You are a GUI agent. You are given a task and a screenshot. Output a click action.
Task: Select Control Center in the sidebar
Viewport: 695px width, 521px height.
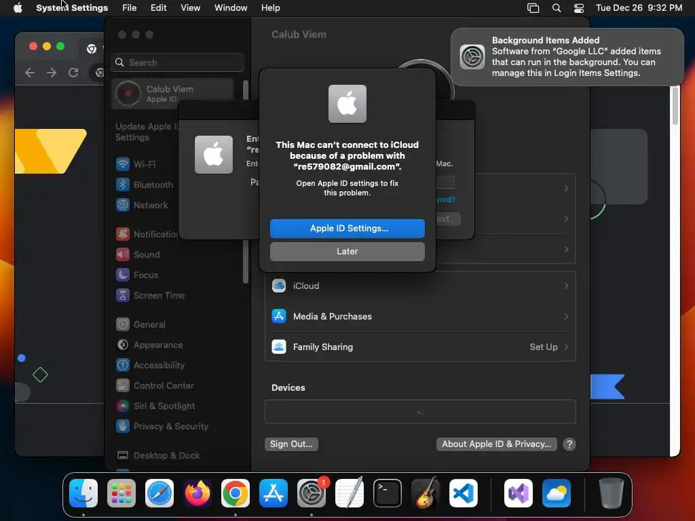point(155,386)
